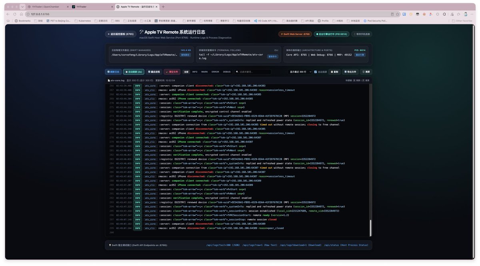The image size is (480, 266).
Task: Click the 刷新日志 button
Action: (x=113, y=72)
